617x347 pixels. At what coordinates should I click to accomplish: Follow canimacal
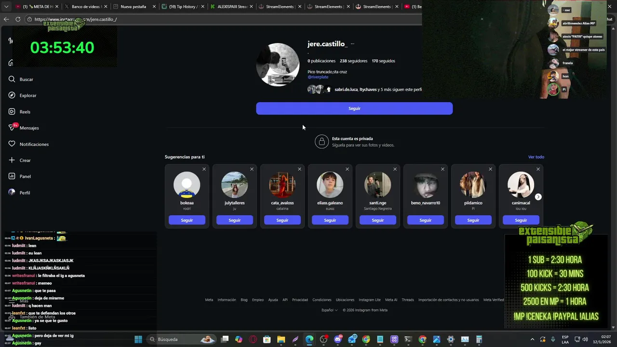[521, 220]
